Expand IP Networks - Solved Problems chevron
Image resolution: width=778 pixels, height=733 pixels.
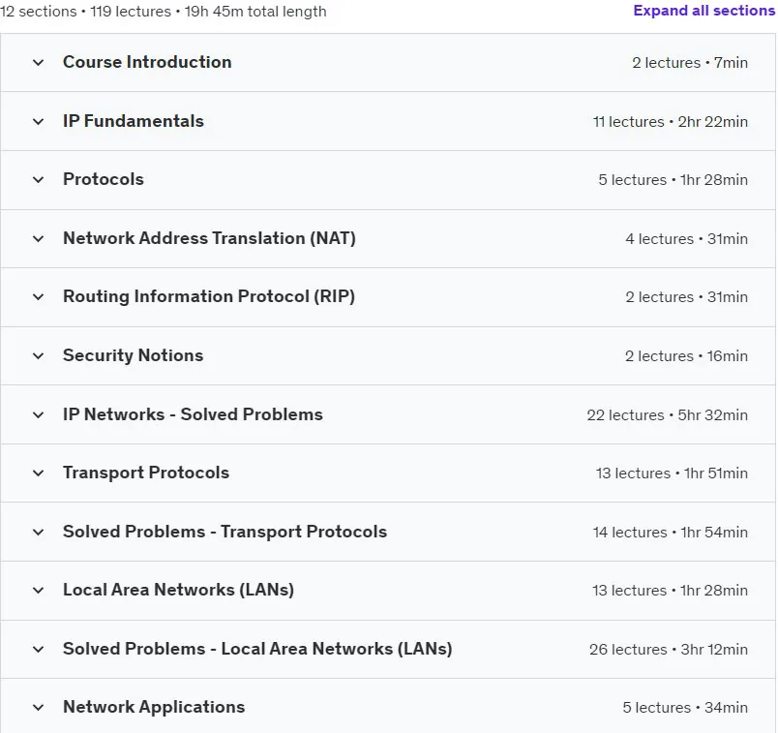pyautogui.click(x=38, y=414)
